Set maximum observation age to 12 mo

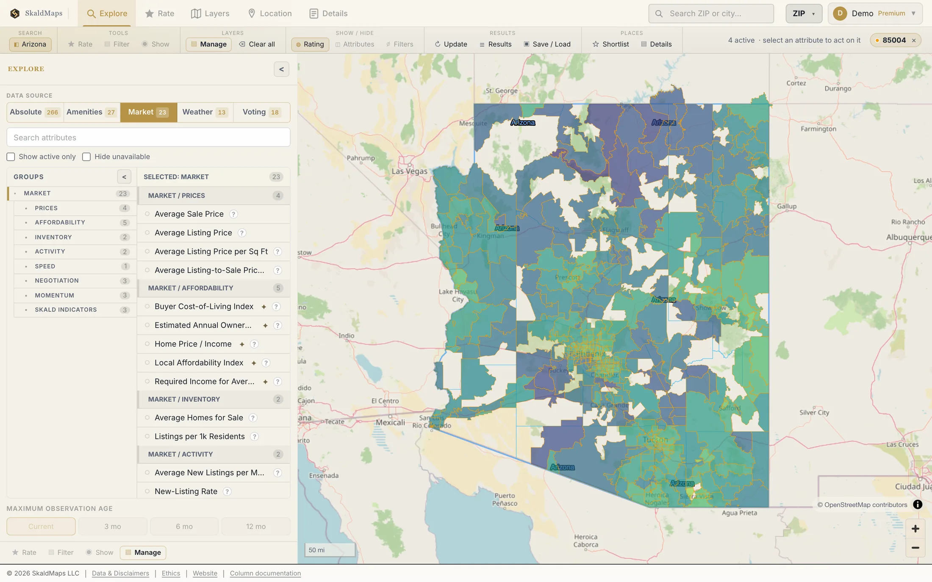[256, 527]
